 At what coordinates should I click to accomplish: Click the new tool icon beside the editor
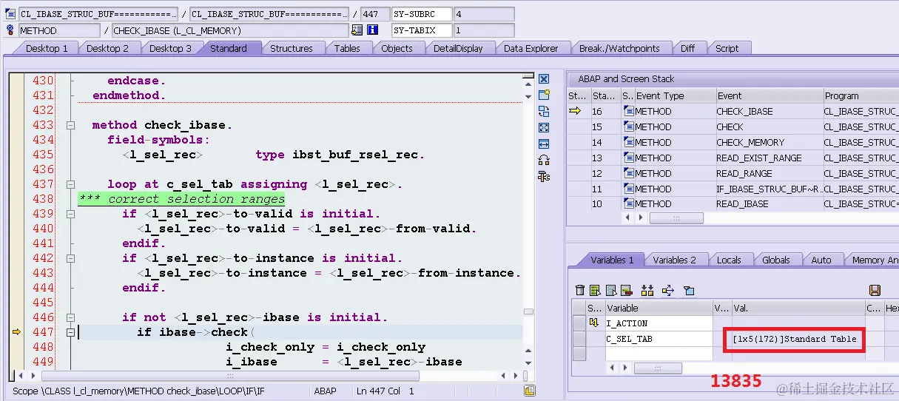(x=544, y=95)
